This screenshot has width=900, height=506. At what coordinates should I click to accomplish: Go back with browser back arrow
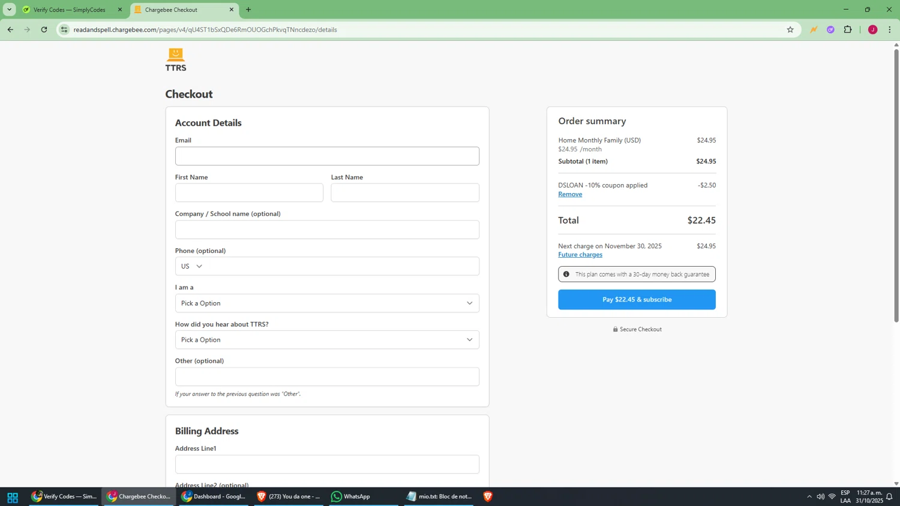[x=10, y=29]
